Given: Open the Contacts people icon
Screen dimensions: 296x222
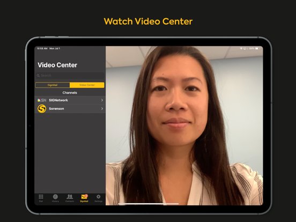Looking at the screenshot, I should (x=70, y=197).
